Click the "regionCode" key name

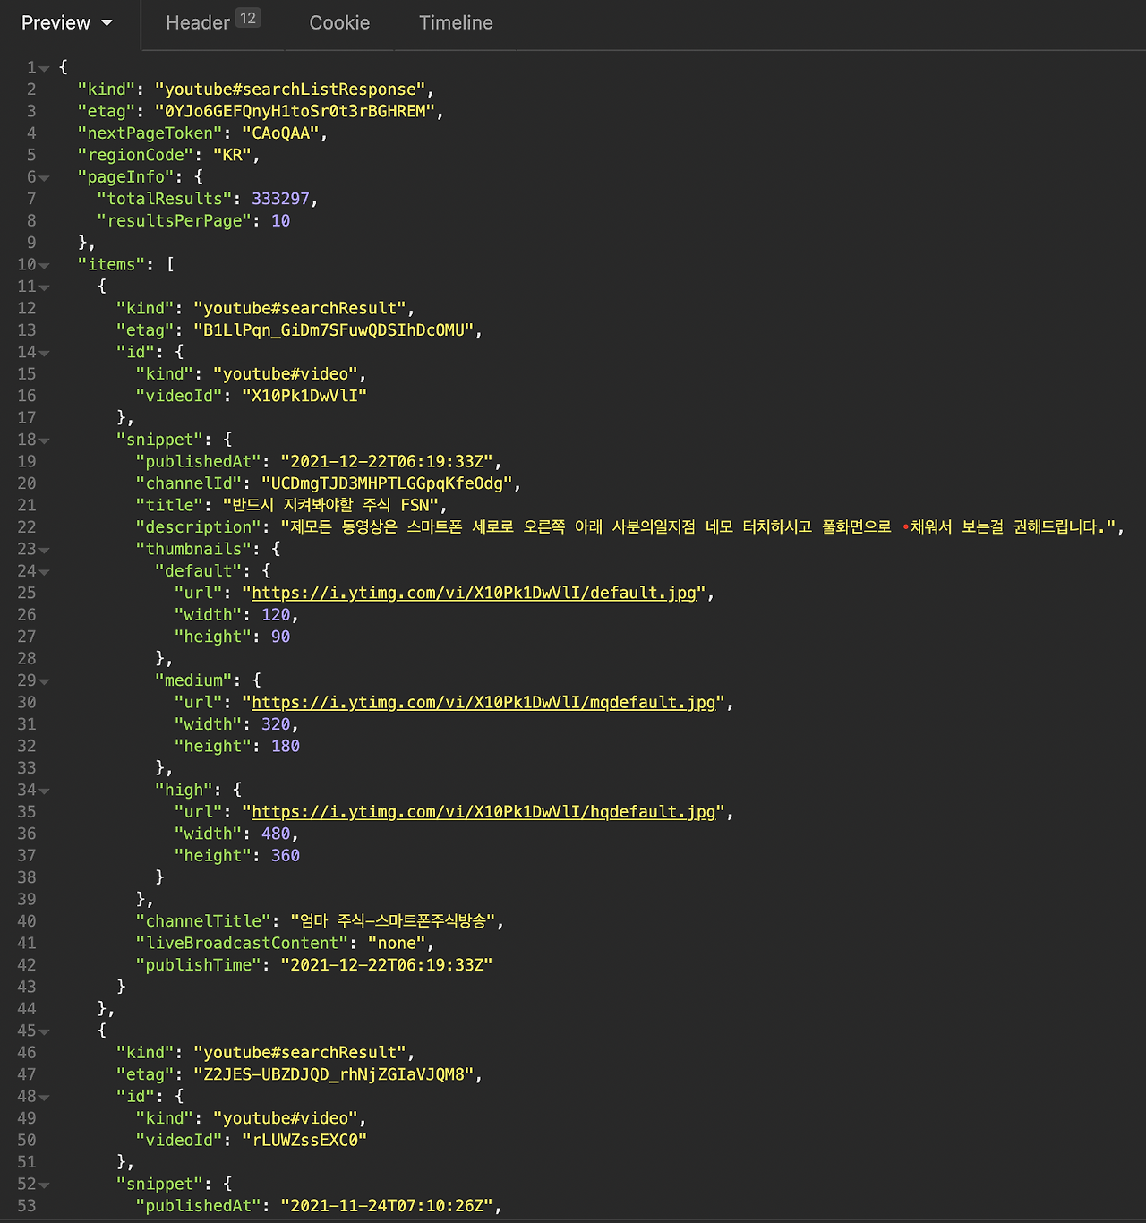click(135, 155)
